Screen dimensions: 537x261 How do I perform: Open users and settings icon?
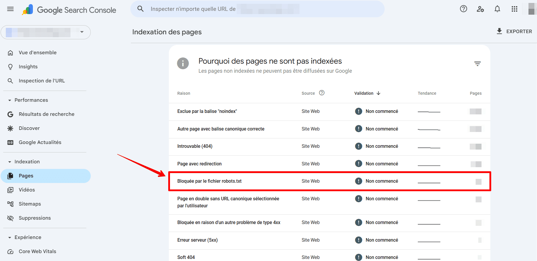pos(480,9)
